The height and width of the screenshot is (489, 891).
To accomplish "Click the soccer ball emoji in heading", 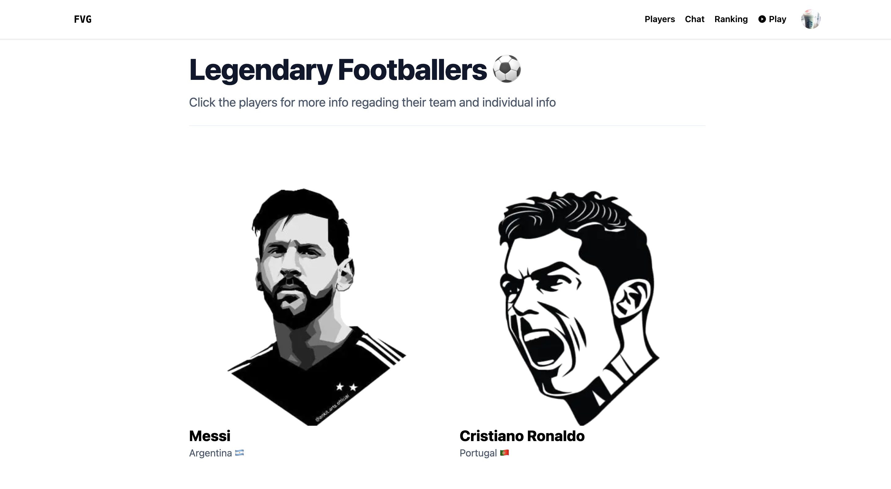I will point(507,69).
